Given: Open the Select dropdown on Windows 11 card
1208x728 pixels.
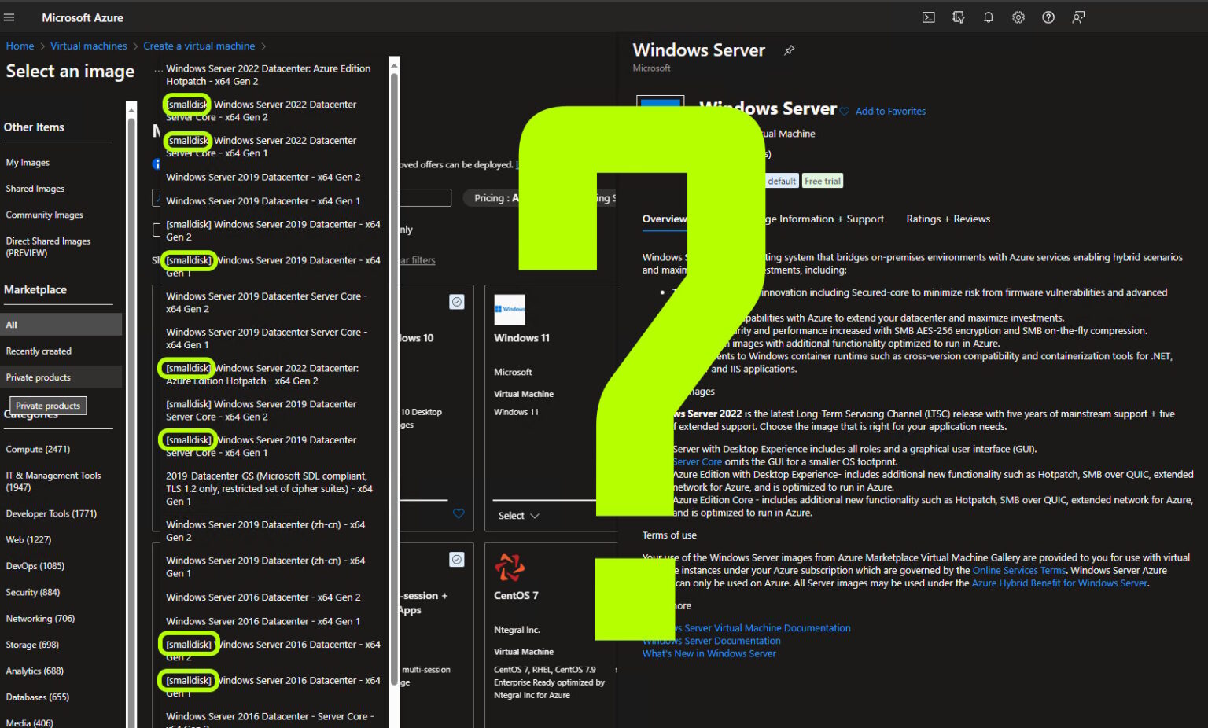Looking at the screenshot, I should coord(517,515).
